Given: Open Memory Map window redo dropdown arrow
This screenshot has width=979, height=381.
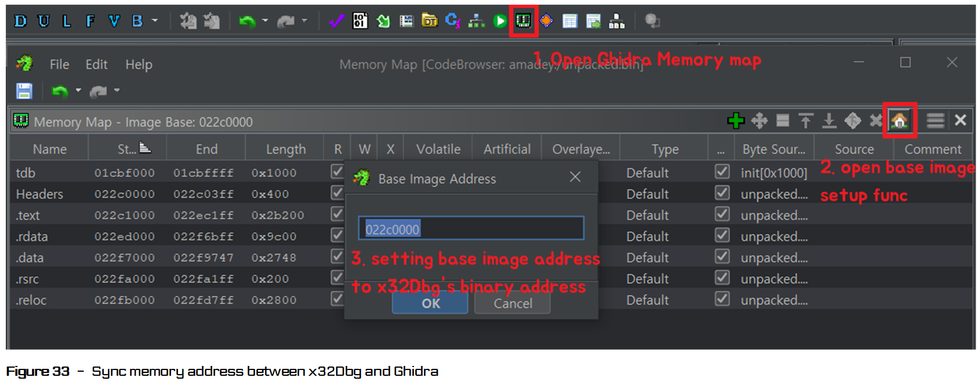Looking at the screenshot, I should click(117, 90).
